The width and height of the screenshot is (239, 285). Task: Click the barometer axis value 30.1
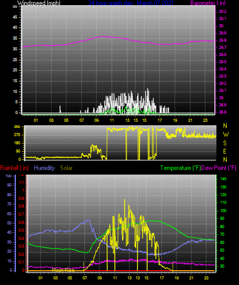click(x=223, y=18)
